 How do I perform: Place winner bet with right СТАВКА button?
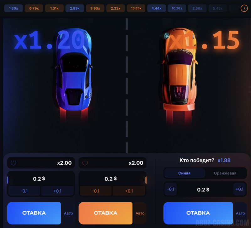coord(198,213)
